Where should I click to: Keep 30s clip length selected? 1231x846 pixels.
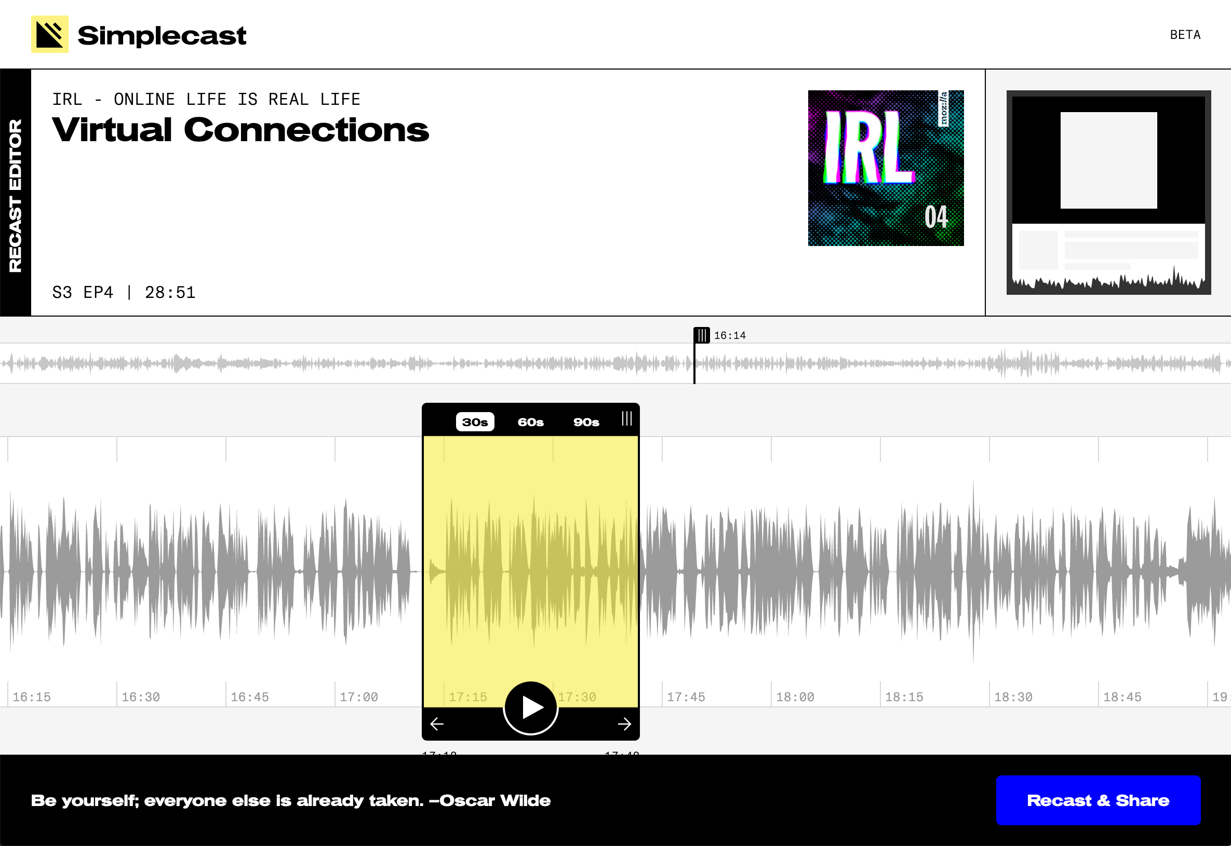(474, 422)
